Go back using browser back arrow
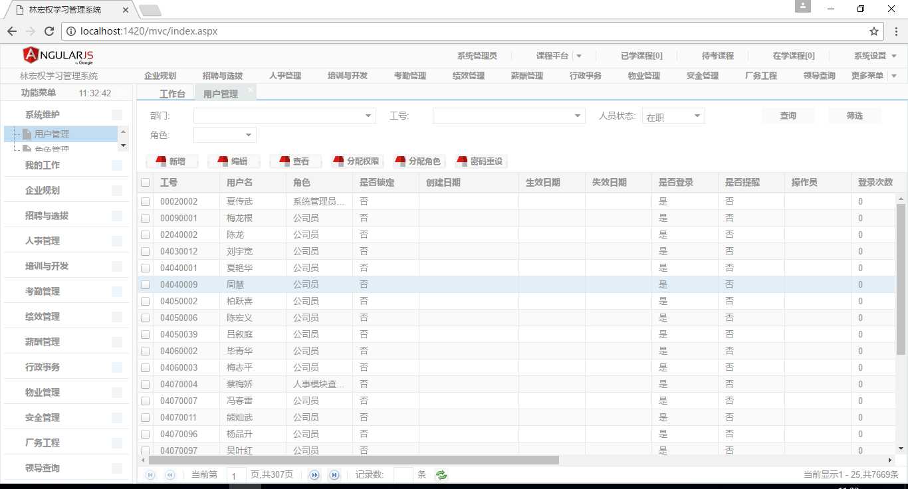This screenshot has width=908, height=489. tap(12, 31)
